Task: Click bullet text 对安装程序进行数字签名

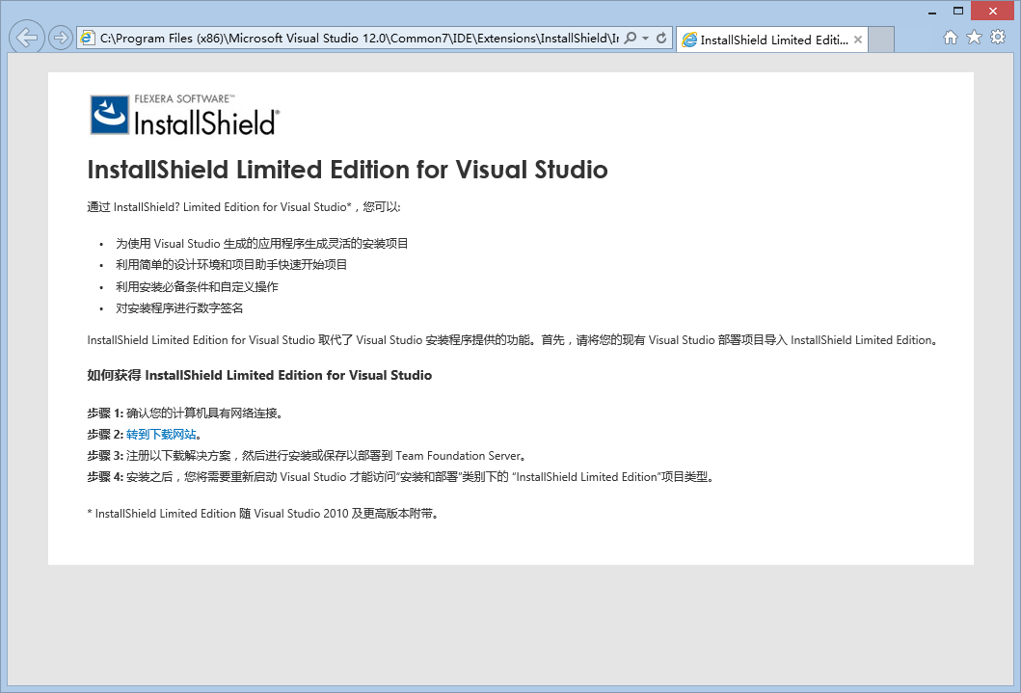Action: click(179, 307)
